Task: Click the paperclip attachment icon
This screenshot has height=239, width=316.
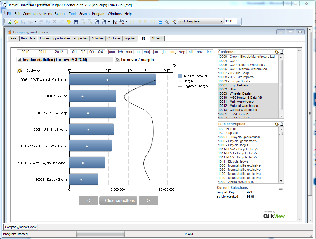Action: (x=167, y=22)
